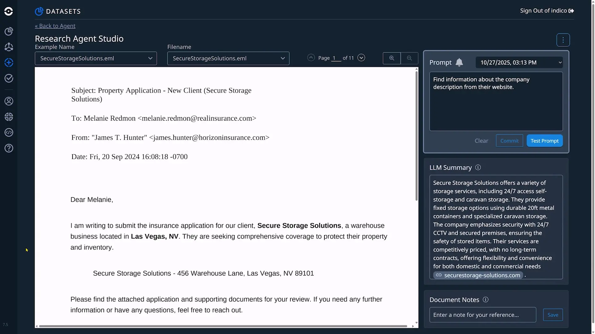Go to previous page with up arrow
This screenshot has width=595, height=334.
[311, 58]
